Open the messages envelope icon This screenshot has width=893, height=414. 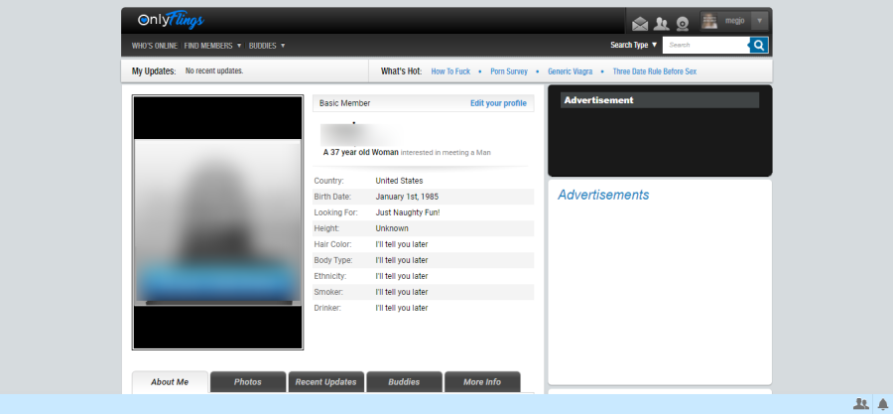640,23
